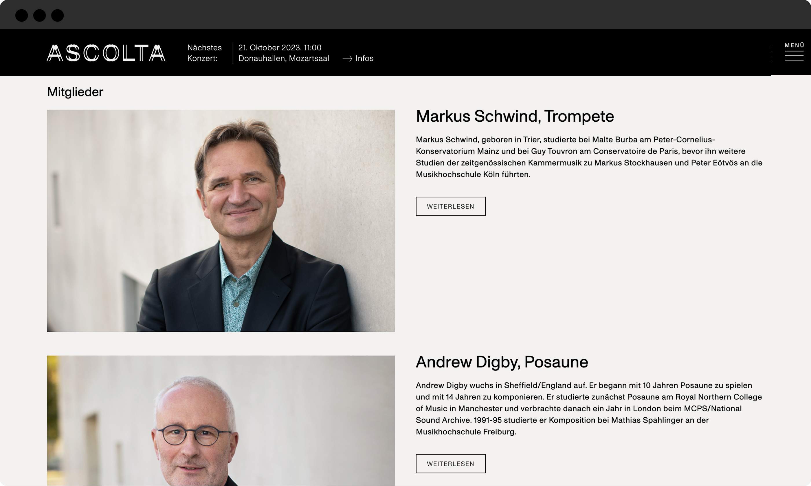Click the Mitglieder section heading
The image size is (811, 486).
[75, 92]
